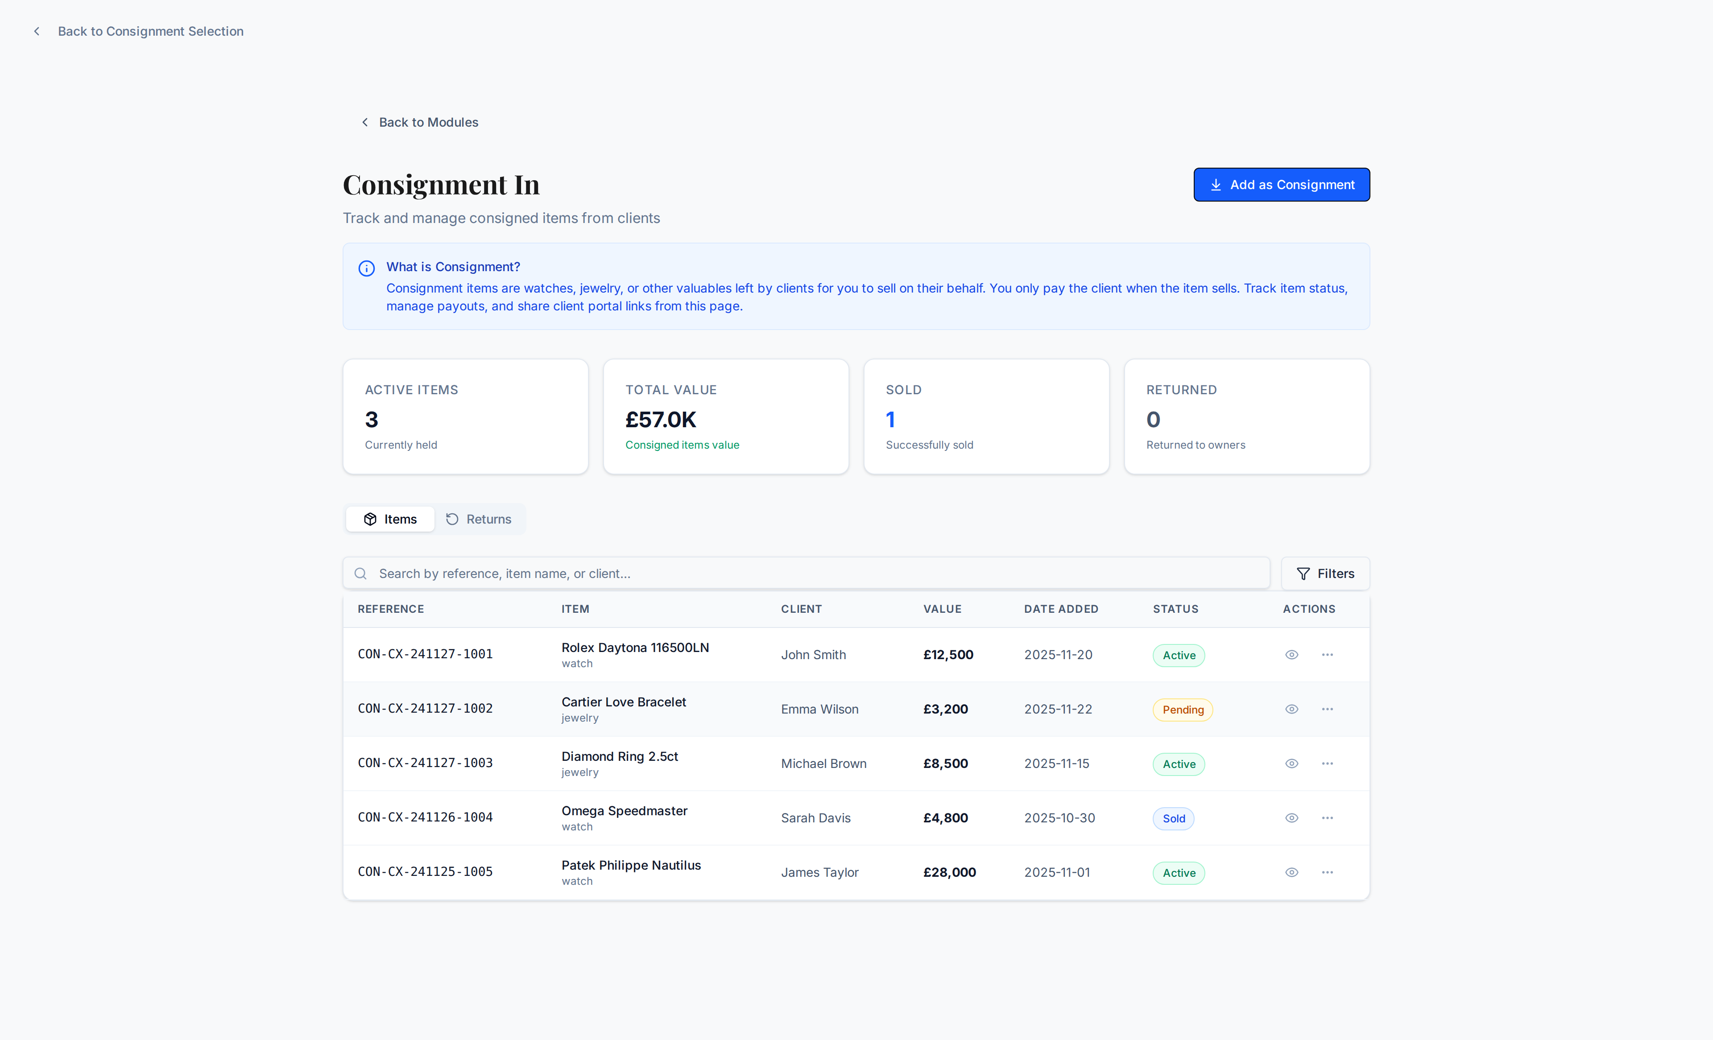This screenshot has height=1040, width=1713.
Task: Switch to the Returns tab
Action: 478,519
